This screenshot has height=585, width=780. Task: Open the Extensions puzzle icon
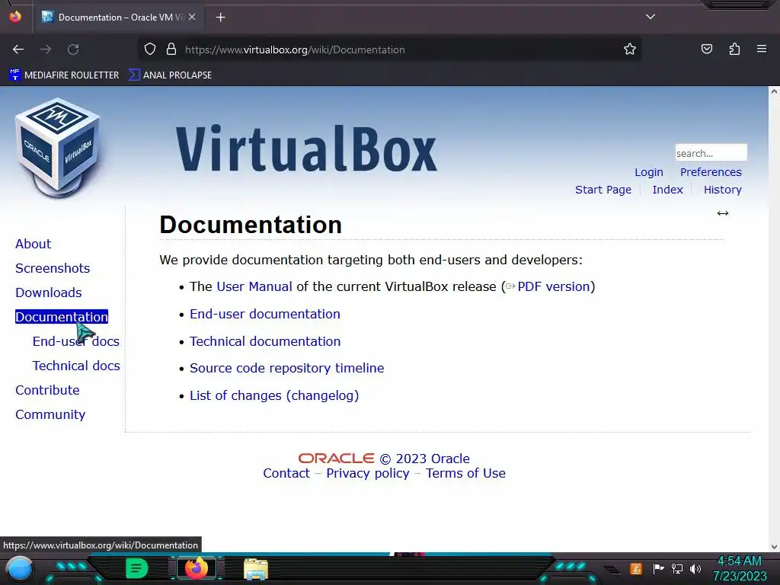(x=734, y=49)
